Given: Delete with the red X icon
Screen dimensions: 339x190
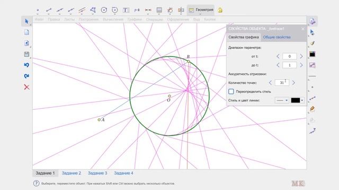Looking at the screenshot, I should coord(26,87).
